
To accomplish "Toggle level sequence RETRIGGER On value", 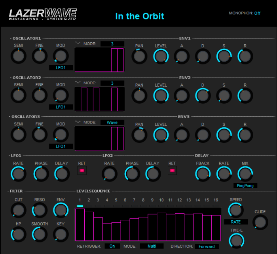I will [x=112, y=246].
